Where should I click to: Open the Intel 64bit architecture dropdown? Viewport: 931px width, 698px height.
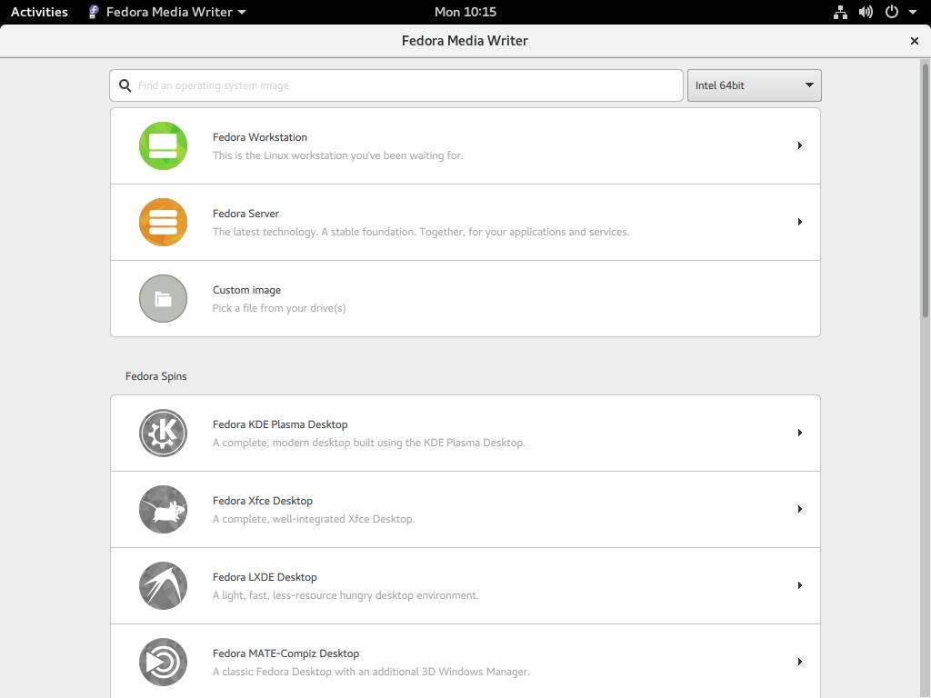tap(754, 85)
